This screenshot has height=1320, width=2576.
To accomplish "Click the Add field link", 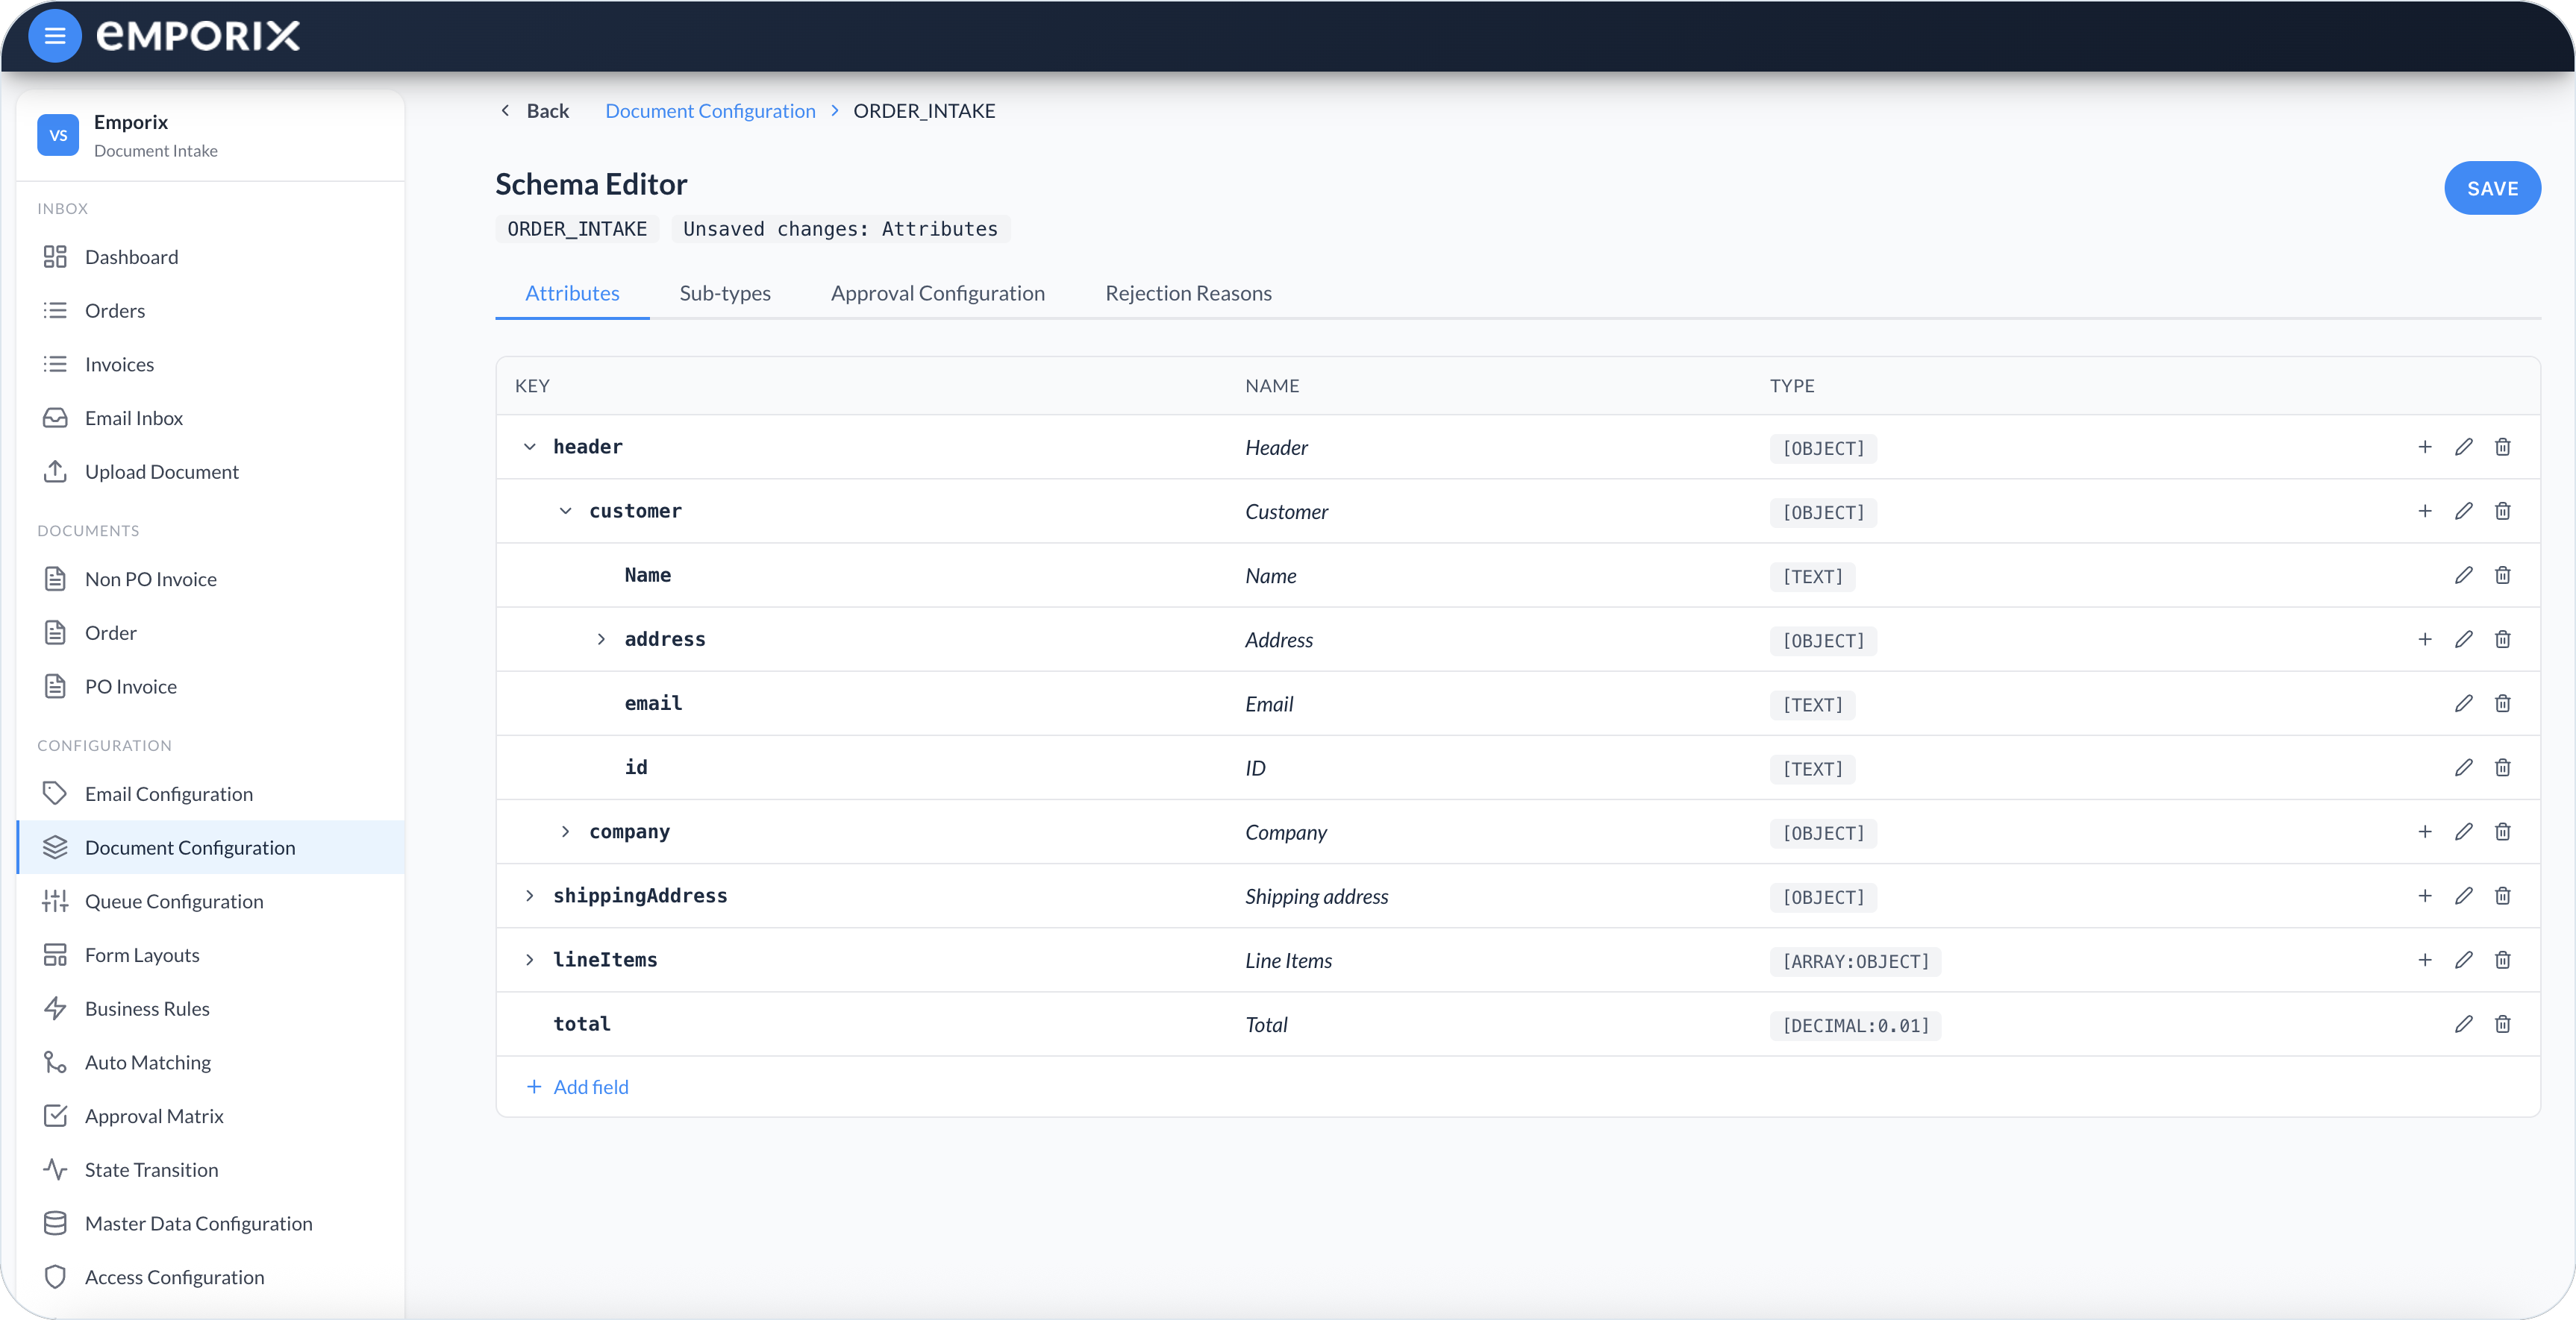I will click(578, 1086).
